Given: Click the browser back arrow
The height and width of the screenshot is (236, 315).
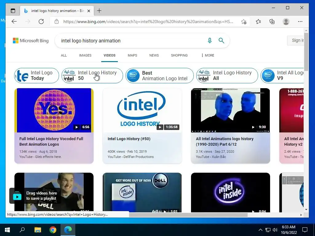Looking at the screenshot, I should tap(14, 22).
